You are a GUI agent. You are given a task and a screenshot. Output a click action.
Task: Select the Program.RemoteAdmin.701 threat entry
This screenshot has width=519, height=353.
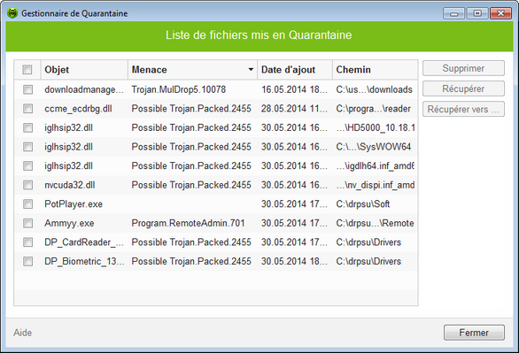188,223
